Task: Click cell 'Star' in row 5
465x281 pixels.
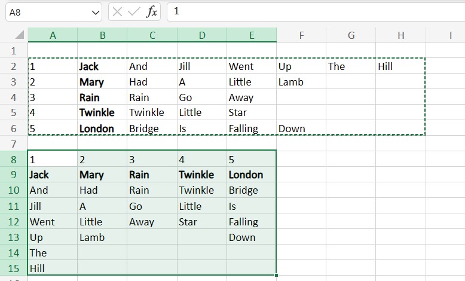Action: (252, 112)
